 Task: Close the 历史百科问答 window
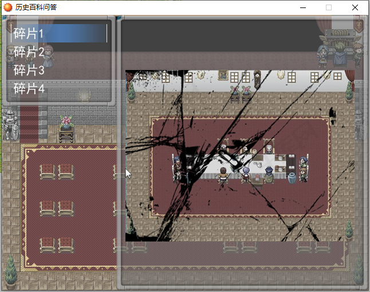click(x=355, y=7)
